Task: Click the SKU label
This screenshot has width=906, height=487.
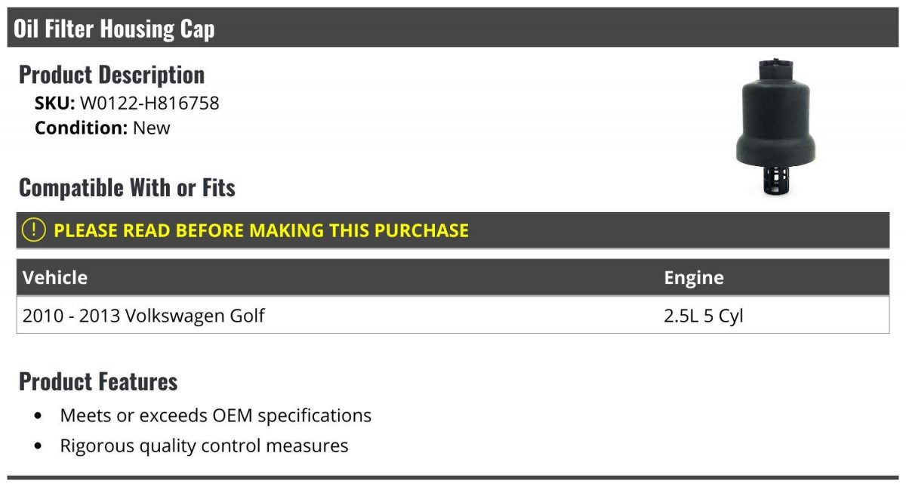Action: tap(55, 103)
